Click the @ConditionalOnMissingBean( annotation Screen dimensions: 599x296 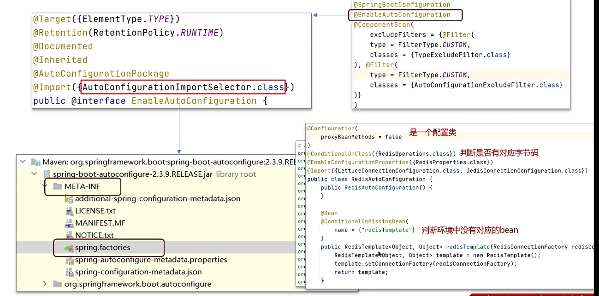click(x=365, y=221)
